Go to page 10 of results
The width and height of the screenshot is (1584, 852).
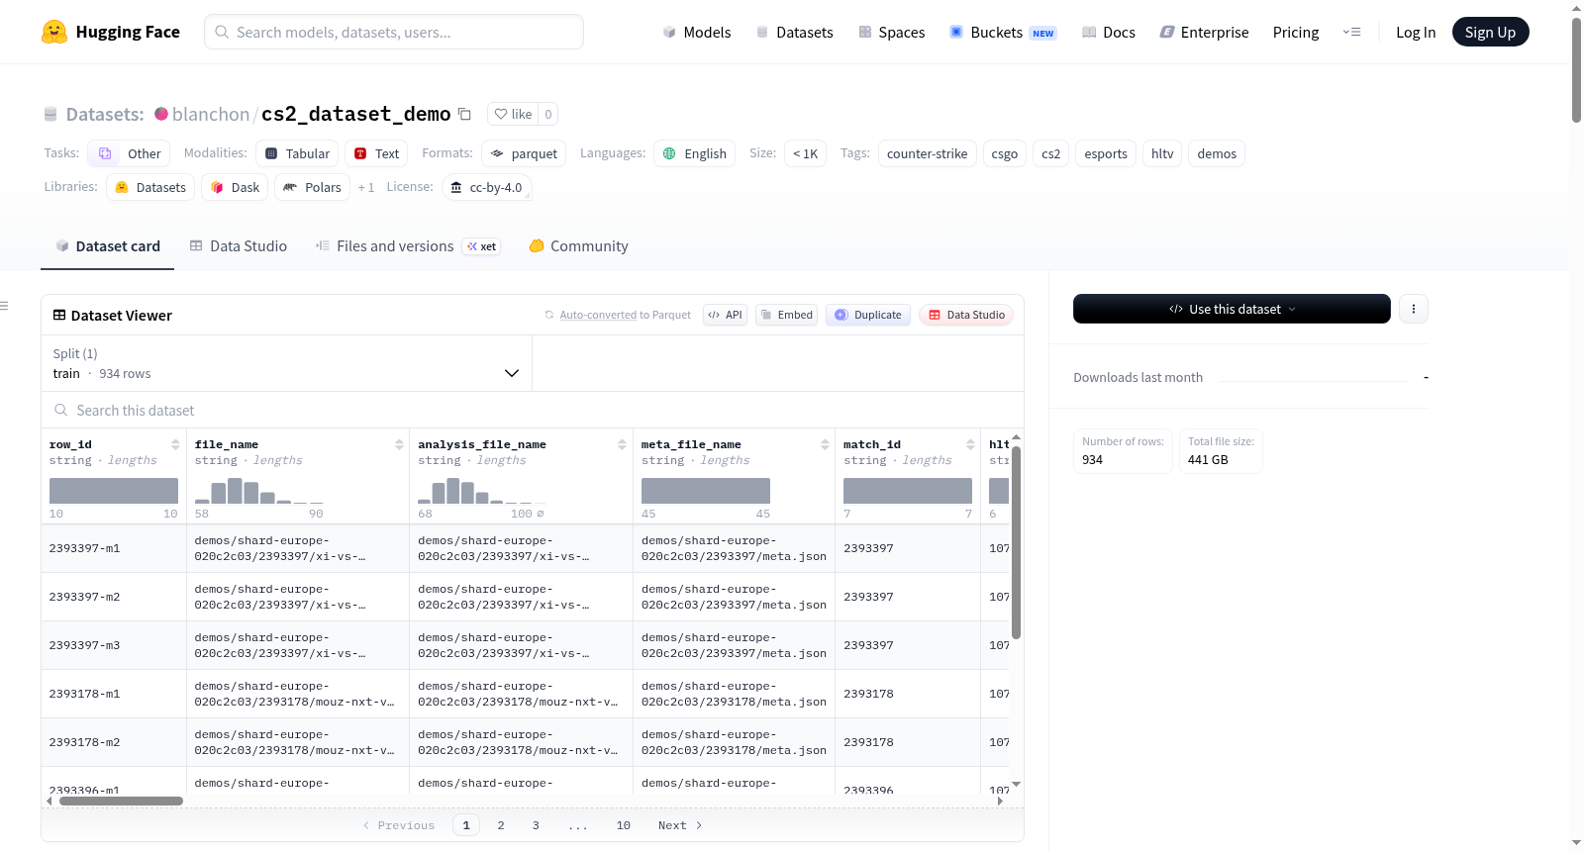coord(624,825)
